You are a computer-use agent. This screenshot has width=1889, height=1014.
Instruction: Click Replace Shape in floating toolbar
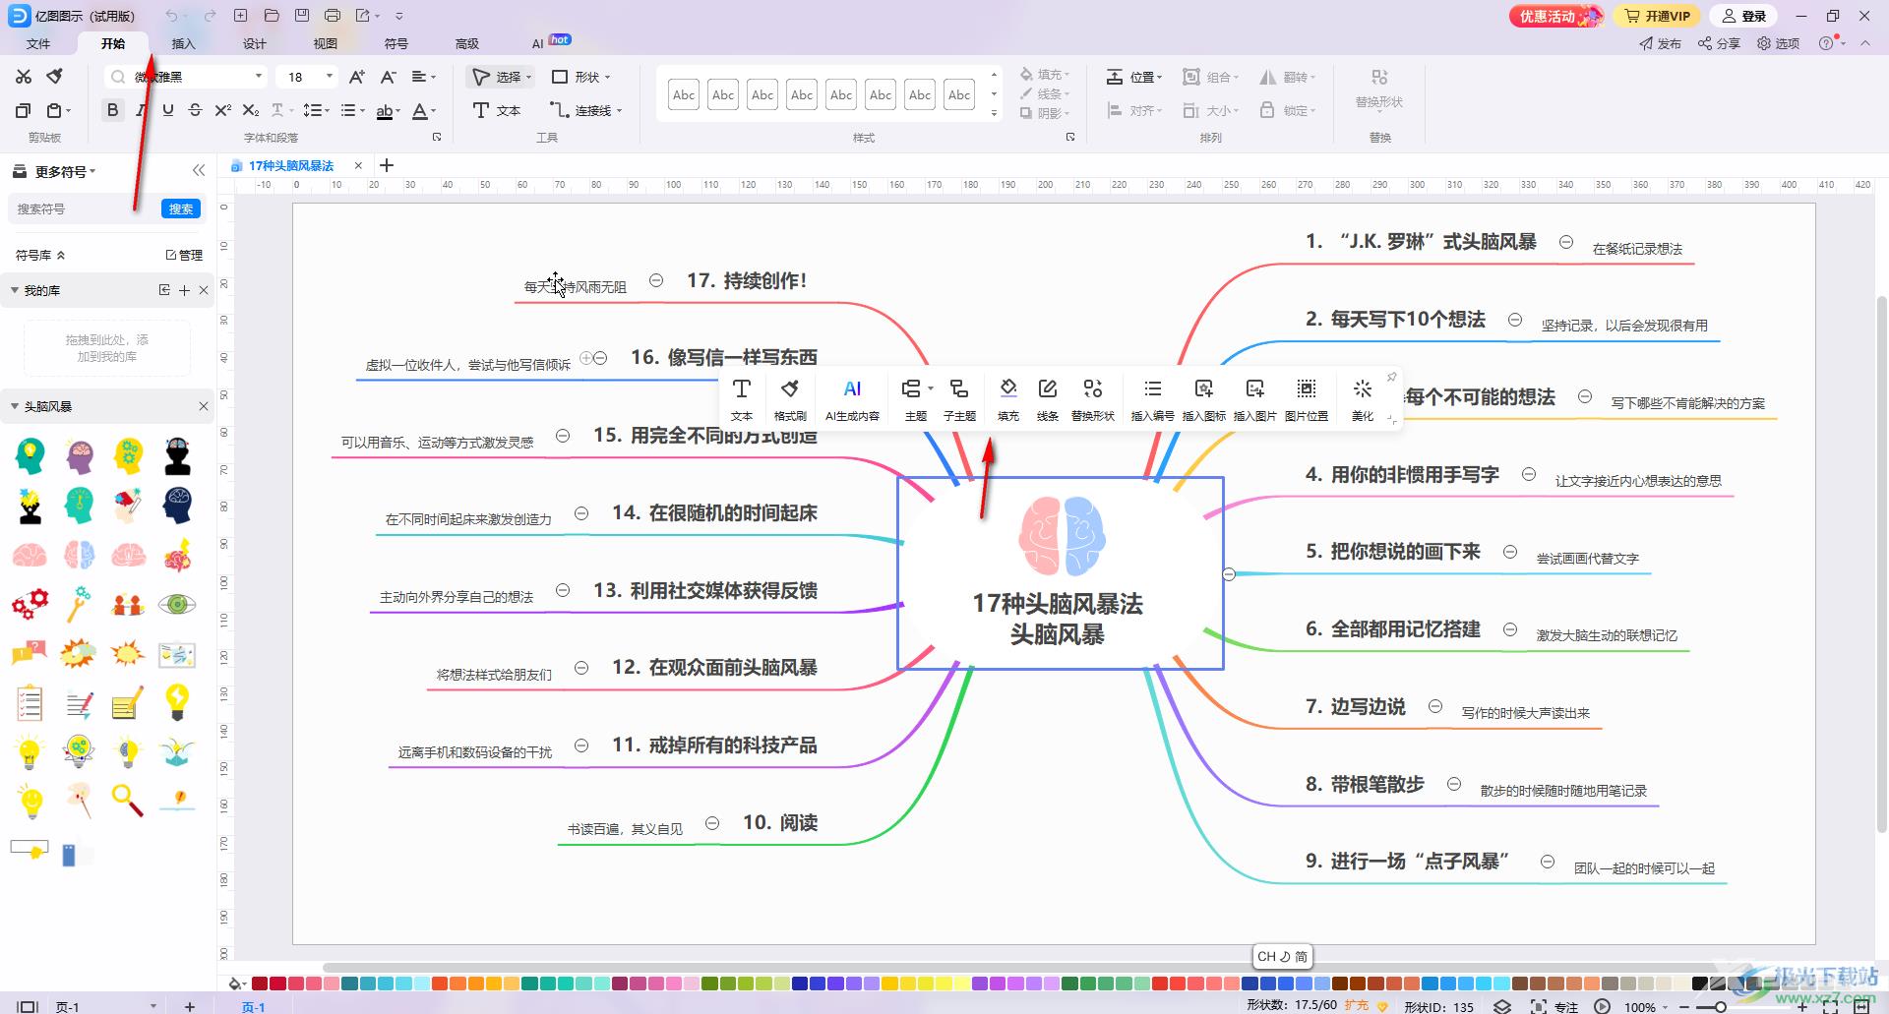(1093, 399)
